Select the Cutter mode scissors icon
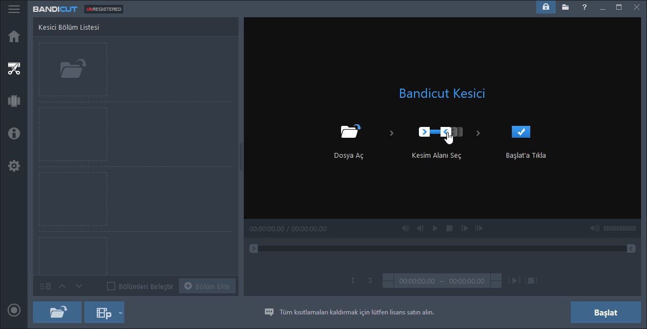This screenshot has height=329, width=647. (14, 69)
